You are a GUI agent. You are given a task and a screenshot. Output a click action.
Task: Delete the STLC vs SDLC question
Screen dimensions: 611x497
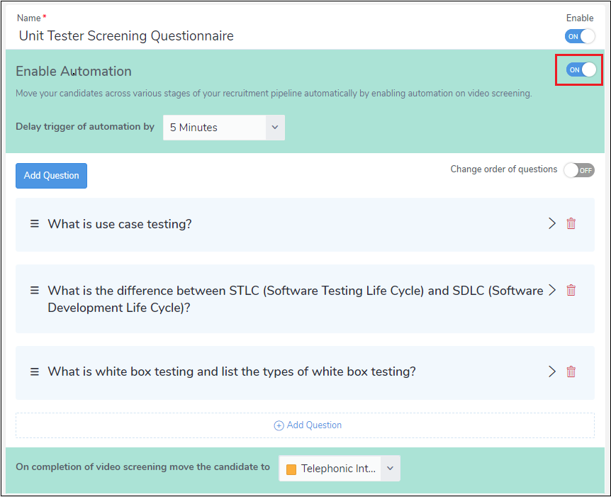click(571, 290)
